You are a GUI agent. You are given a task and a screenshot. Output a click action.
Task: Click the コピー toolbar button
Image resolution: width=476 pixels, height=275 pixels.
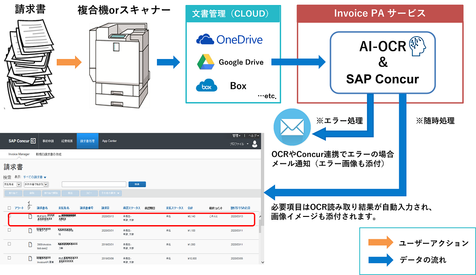[x=89, y=193]
